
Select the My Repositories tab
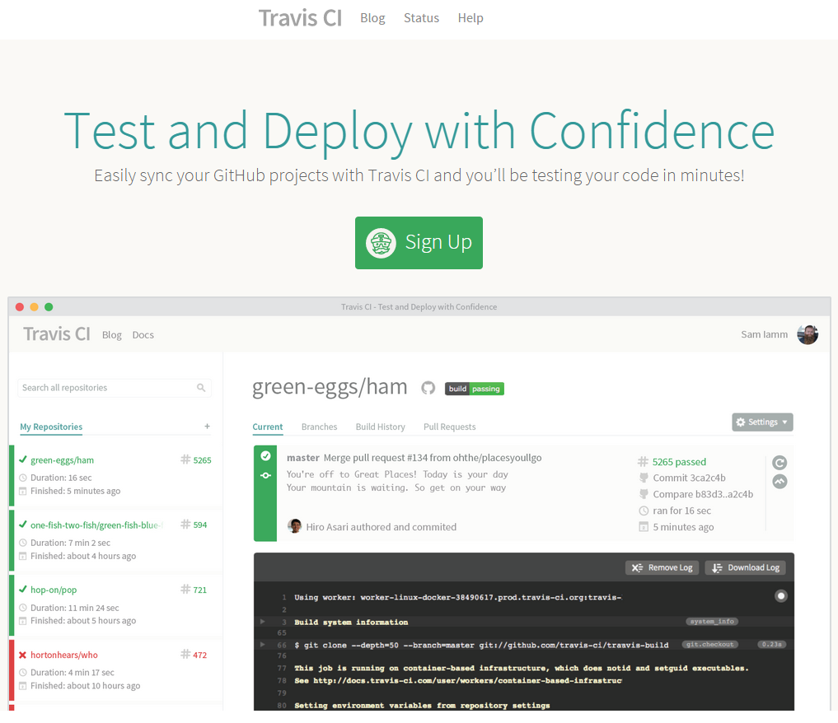tap(51, 427)
